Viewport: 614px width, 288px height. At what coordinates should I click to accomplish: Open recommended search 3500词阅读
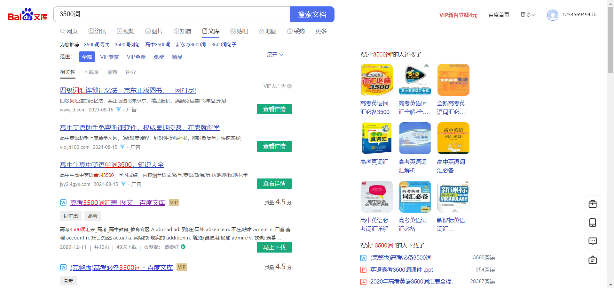[x=97, y=45]
